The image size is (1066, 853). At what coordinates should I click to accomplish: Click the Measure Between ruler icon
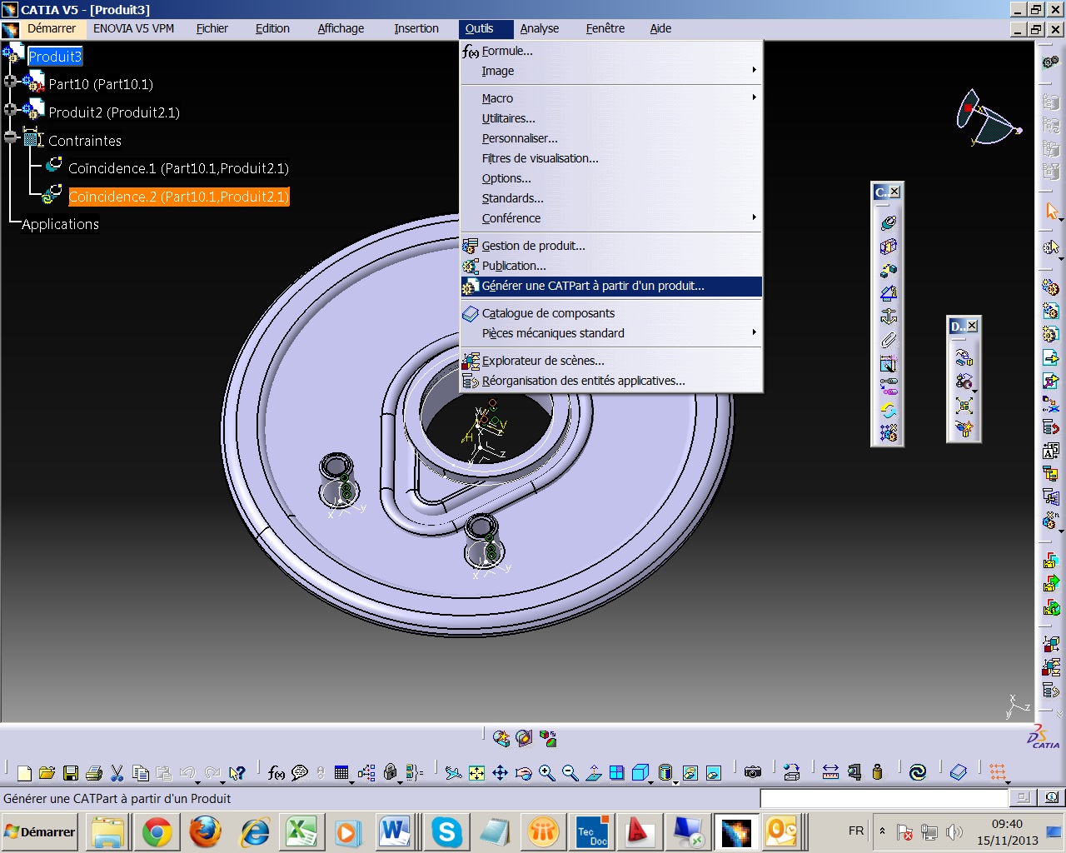tap(830, 773)
